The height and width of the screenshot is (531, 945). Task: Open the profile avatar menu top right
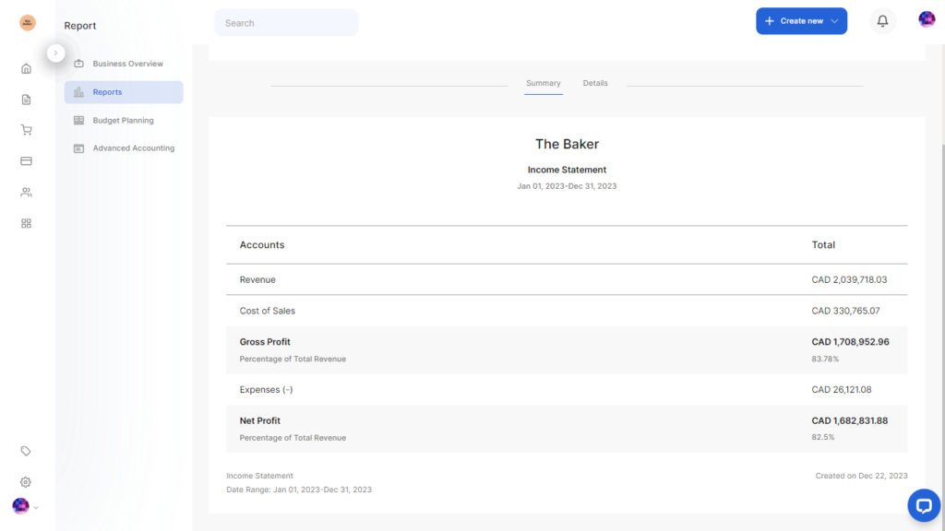point(927,18)
